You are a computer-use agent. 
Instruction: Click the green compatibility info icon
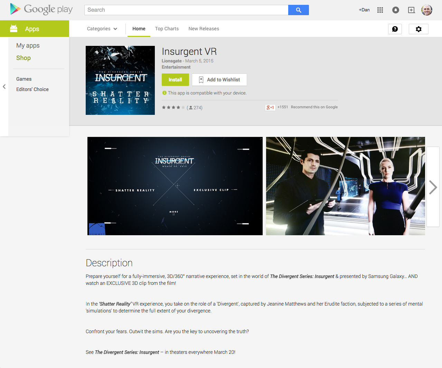tap(164, 93)
